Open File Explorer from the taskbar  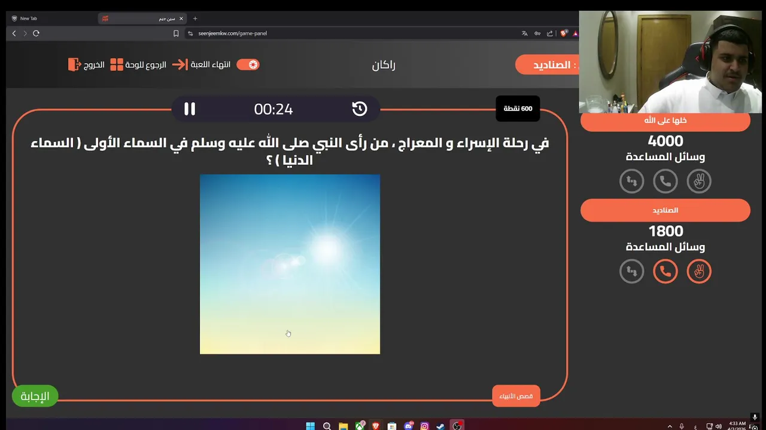tap(343, 426)
